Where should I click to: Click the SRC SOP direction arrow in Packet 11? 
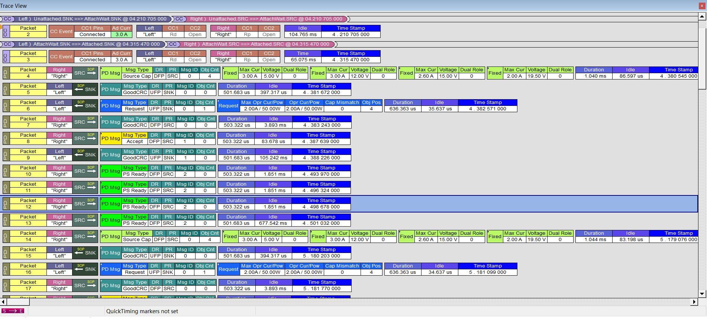pos(85,187)
